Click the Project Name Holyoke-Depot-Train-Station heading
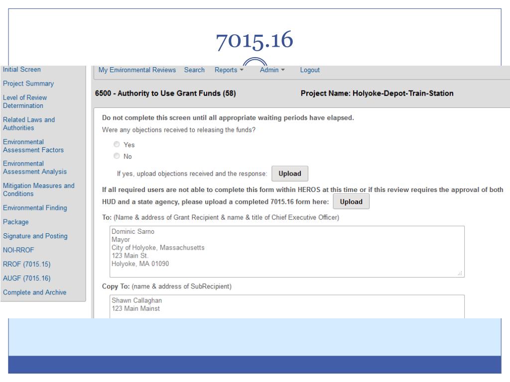Image resolution: width=510 pixels, height=382 pixels. 377,94
